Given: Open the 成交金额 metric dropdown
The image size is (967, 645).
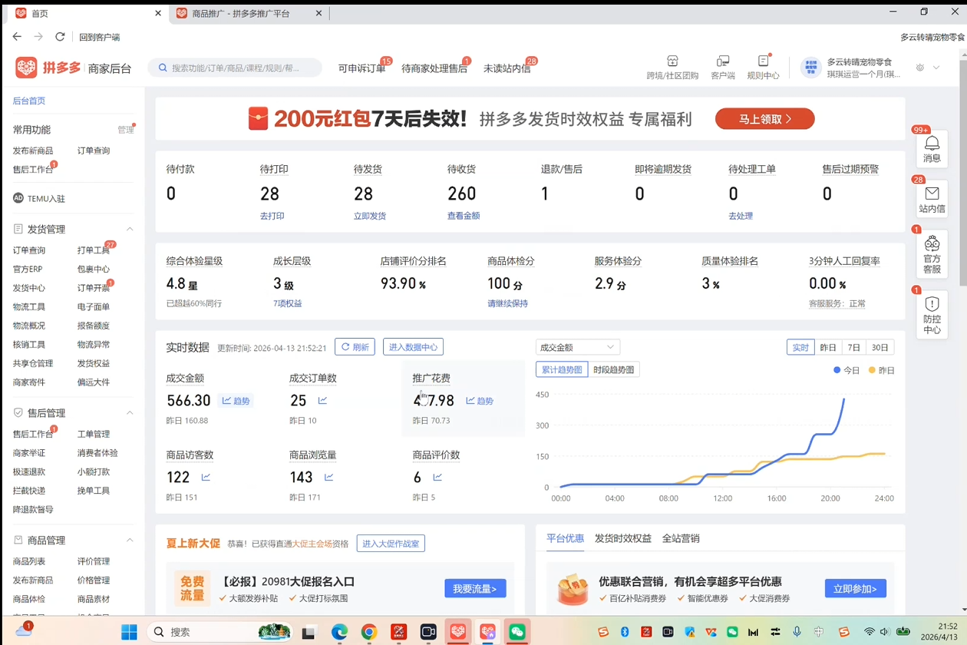Looking at the screenshot, I should 577,348.
